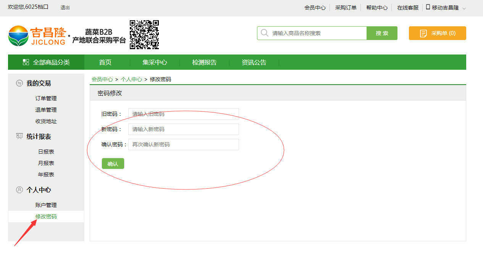Focus the 旧密码 input field

pos(183,114)
